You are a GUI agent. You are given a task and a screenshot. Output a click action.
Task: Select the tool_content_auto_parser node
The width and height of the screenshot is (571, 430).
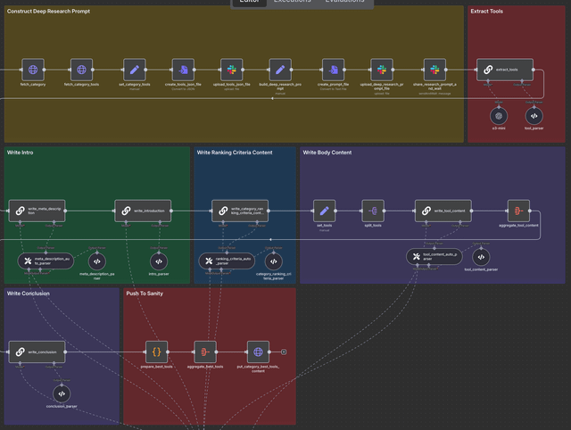click(434, 257)
